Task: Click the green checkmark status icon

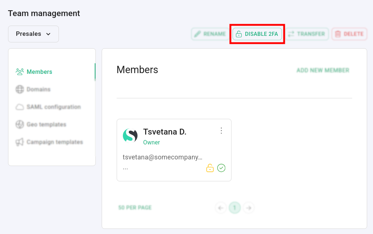Action: click(x=221, y=168)
